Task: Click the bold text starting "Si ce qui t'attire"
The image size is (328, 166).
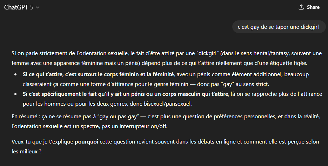Action: pos(98,74)
